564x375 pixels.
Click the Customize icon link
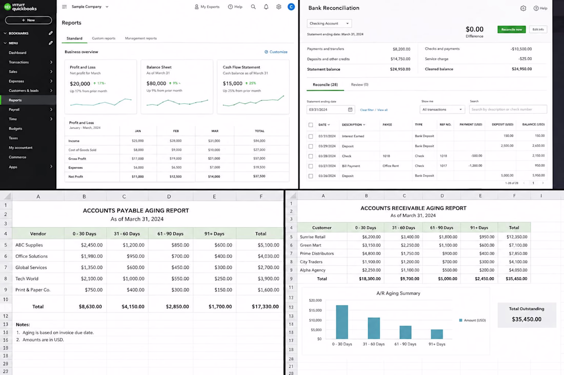point(276,52)
